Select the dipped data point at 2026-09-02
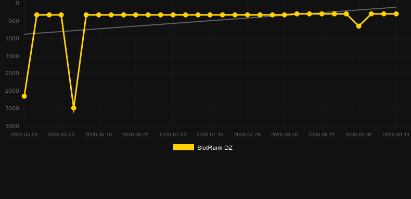This screenshot has width=411, height=199. click(x=359, y=26)
